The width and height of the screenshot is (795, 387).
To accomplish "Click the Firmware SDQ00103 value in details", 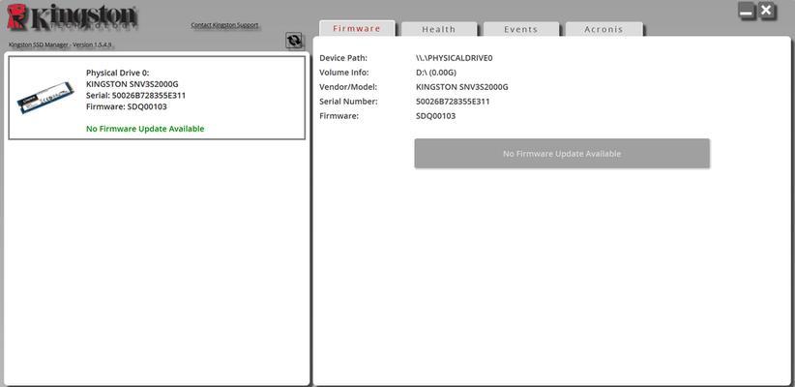I will pyautogui.click(x=435, y=116).
